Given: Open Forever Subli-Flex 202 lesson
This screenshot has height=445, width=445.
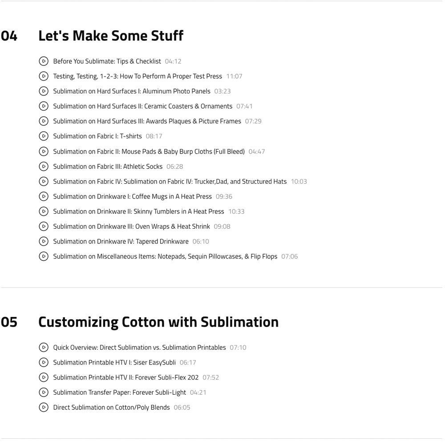Looking at the screenshot, I should click(125, 377).
